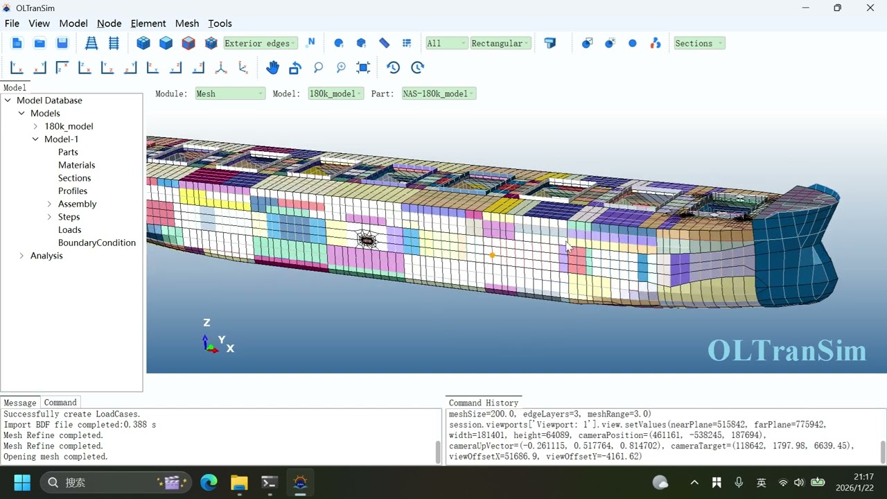Open the Mesh menu
Viewport: 887px width, 499px height.
pyautogui.click(x=187, y=24)
